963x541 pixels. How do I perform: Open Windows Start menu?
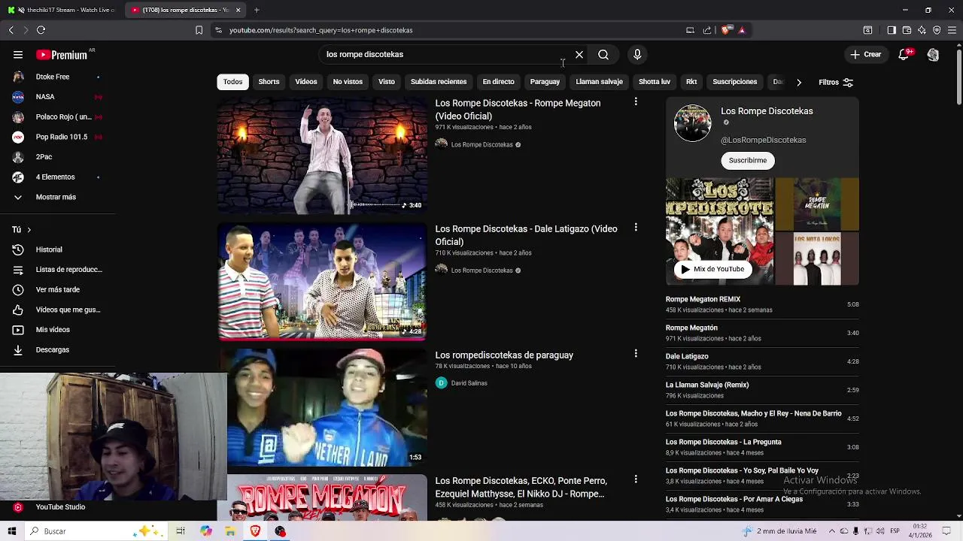11,531
